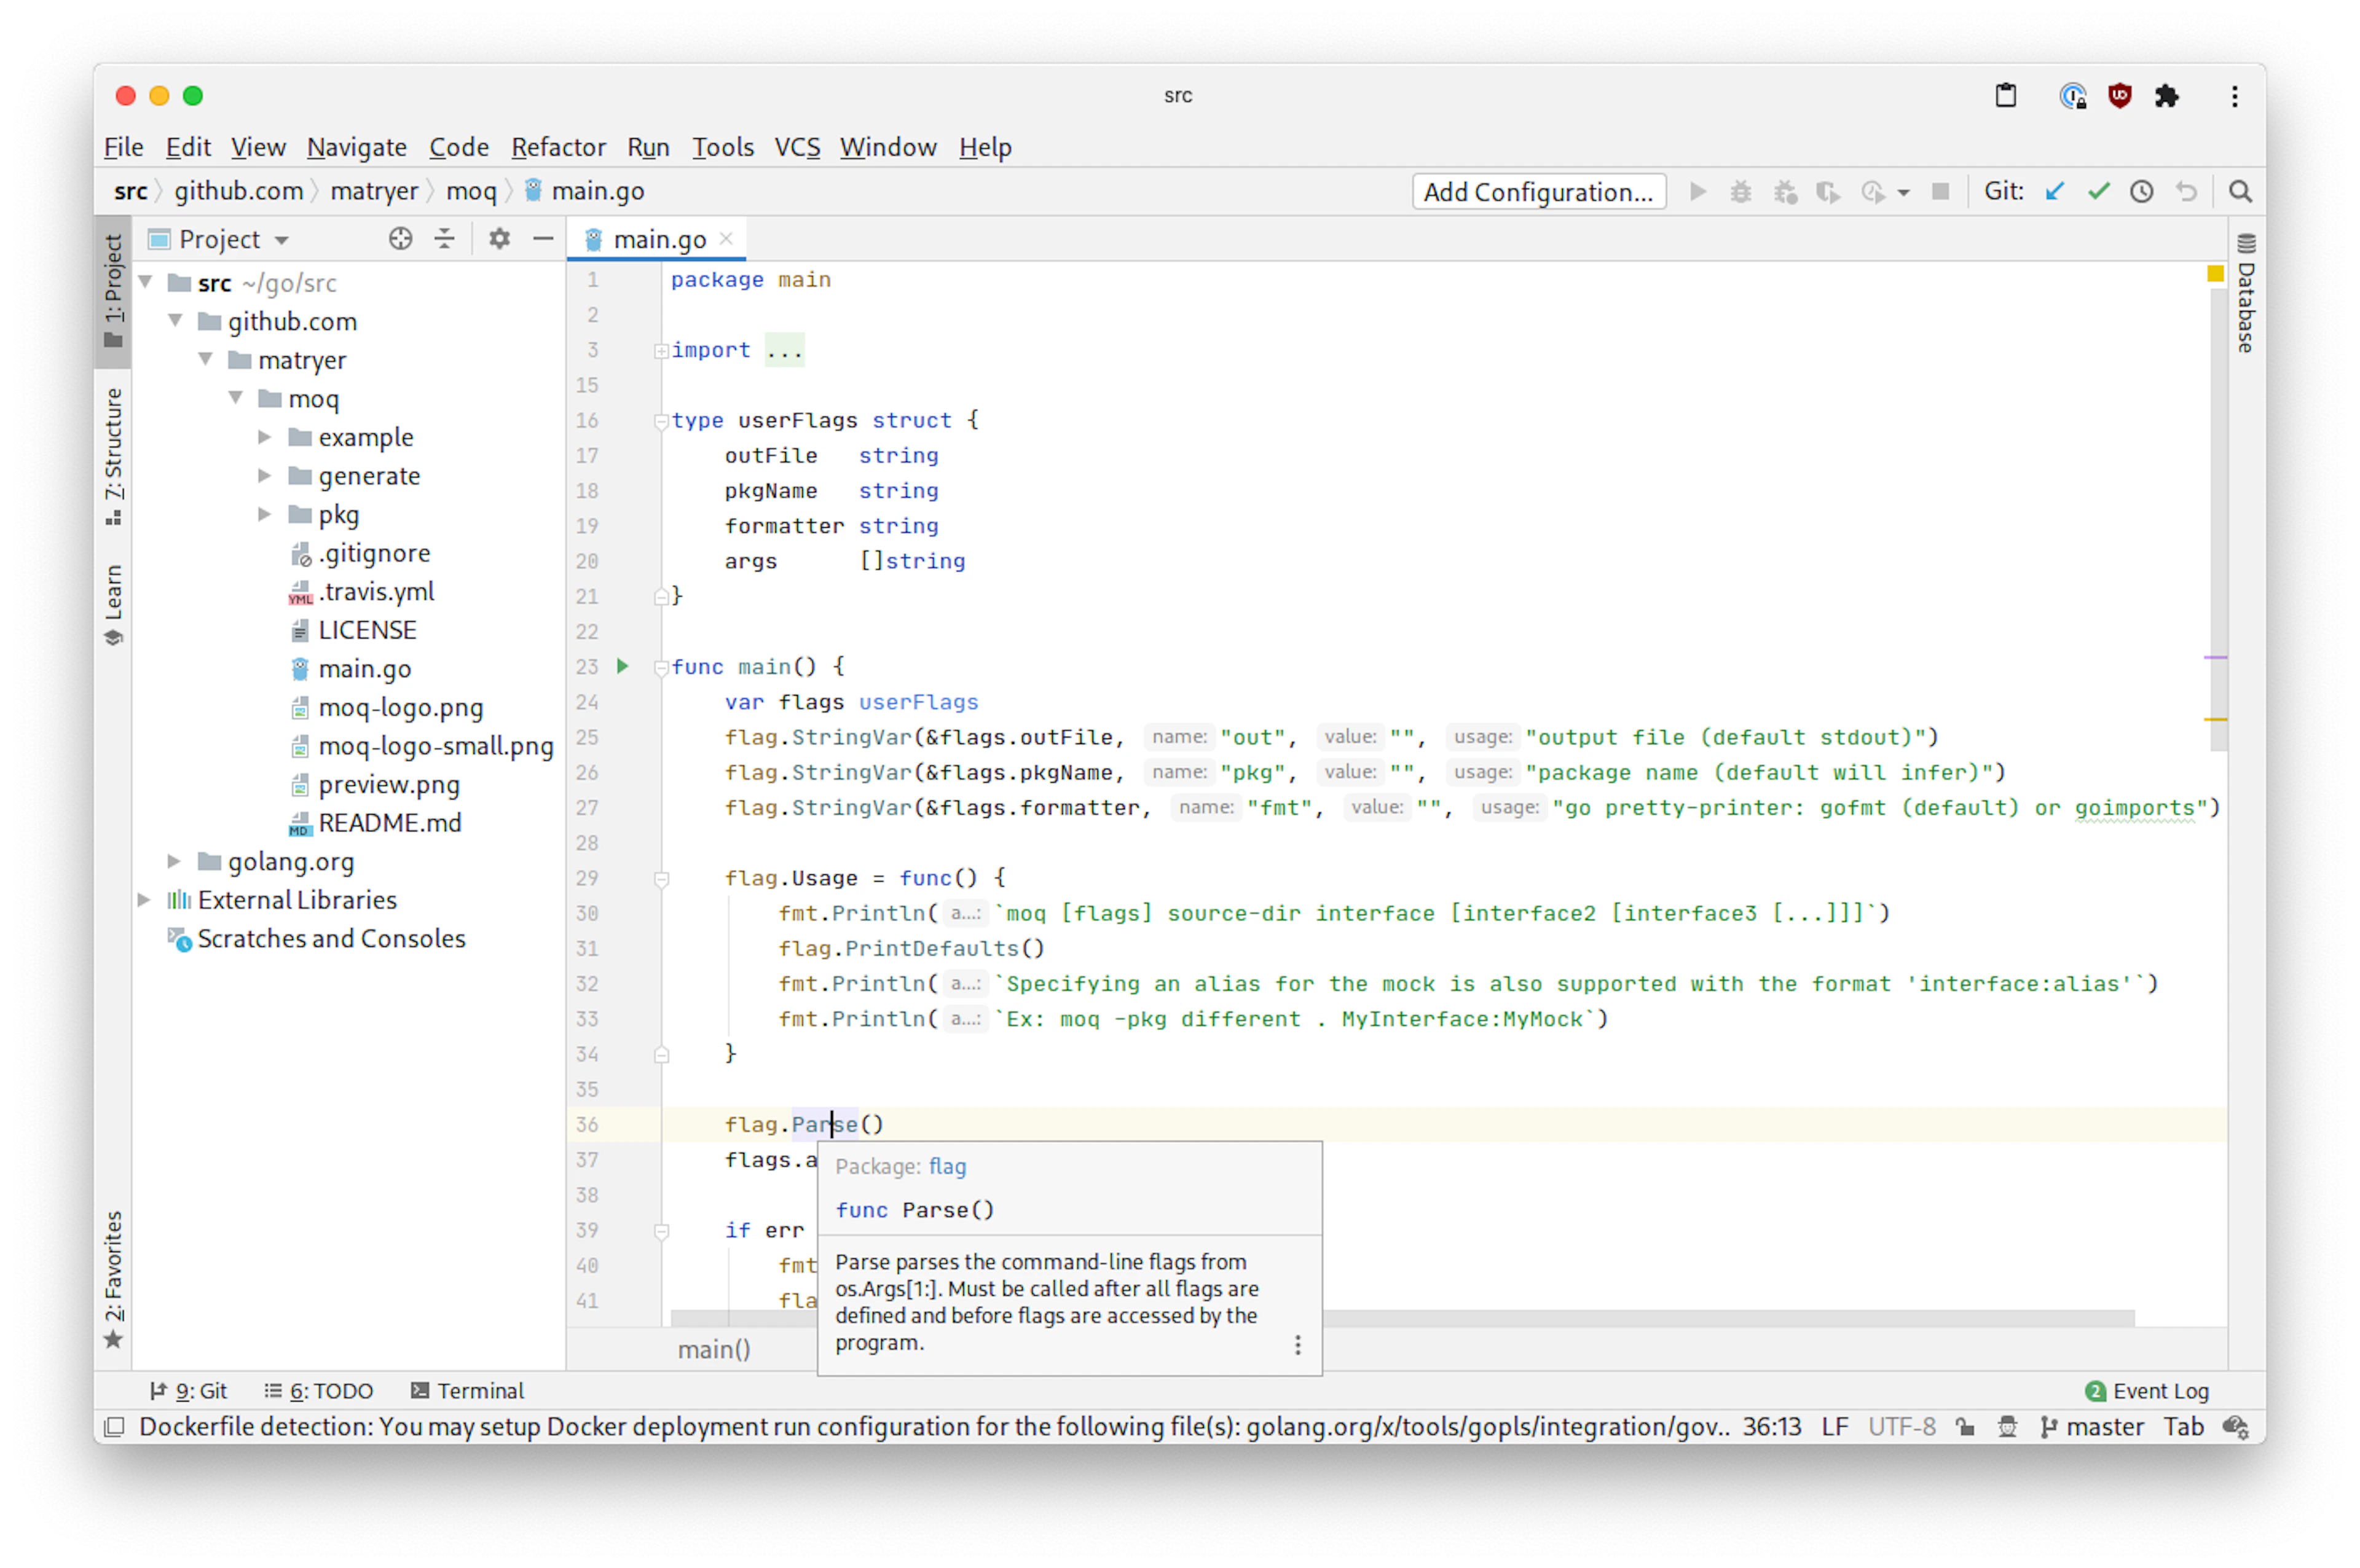
Task: Collapse the github.com folder
Action: point(176,321)
